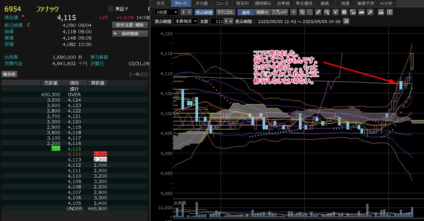Open the line chart comparison icon
The height and width of the screenshot is (221, 424).
pyautogui.click(x=327, y=12)
